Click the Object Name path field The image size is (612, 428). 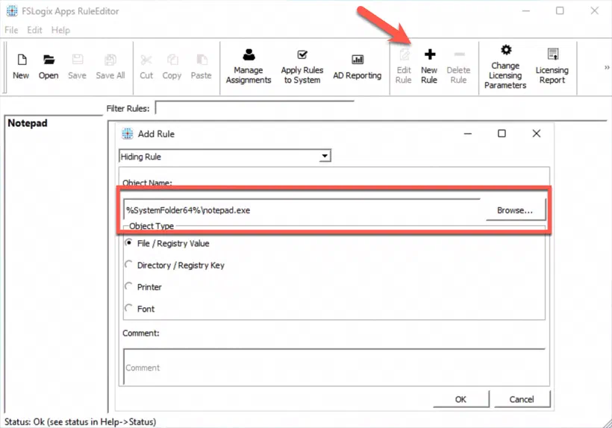point(302,210)
